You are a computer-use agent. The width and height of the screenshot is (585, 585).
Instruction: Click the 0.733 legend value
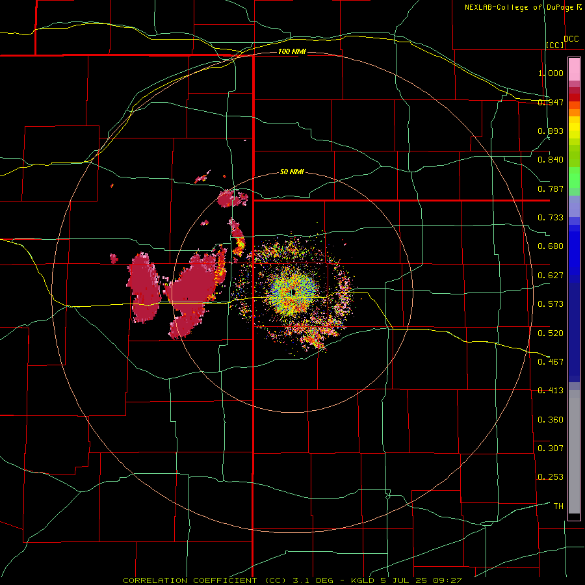551,218
